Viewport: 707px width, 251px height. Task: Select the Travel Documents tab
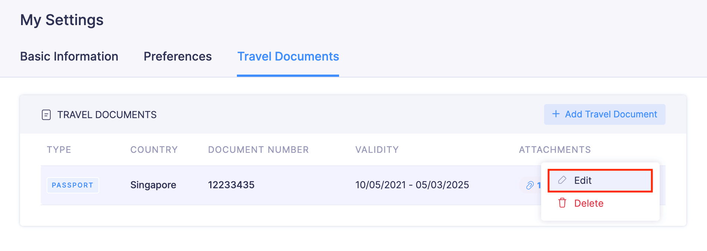[288, 56]
